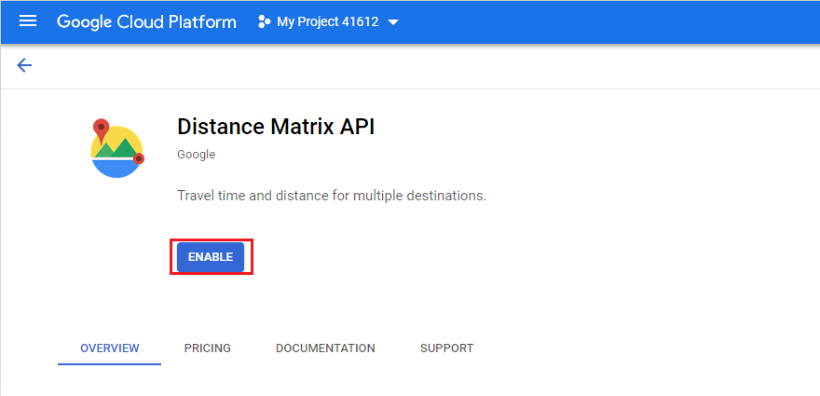Open the My Project 41612 selector
The height and width of the screenshot is (396, 820).
click(328, 22)
